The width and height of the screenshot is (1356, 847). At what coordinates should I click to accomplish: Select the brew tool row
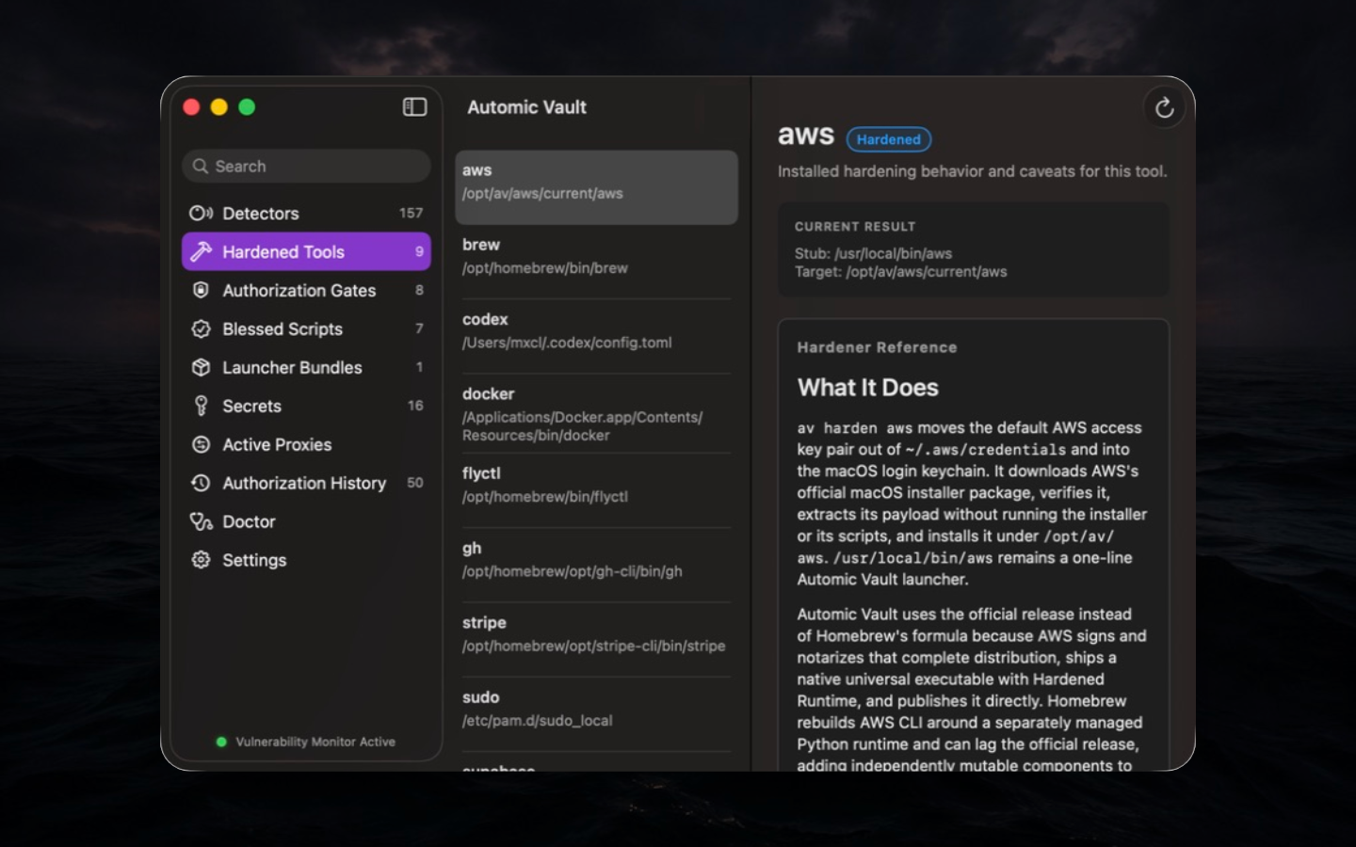pyautogui.click(x=596, y=262)
